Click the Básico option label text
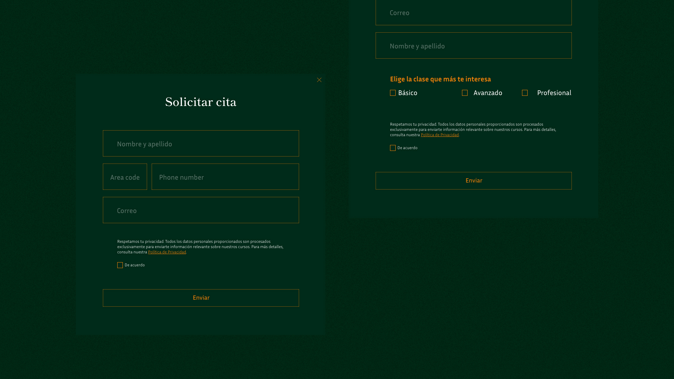This screenshot has height=379, width=674. click(x=408, y=93)
